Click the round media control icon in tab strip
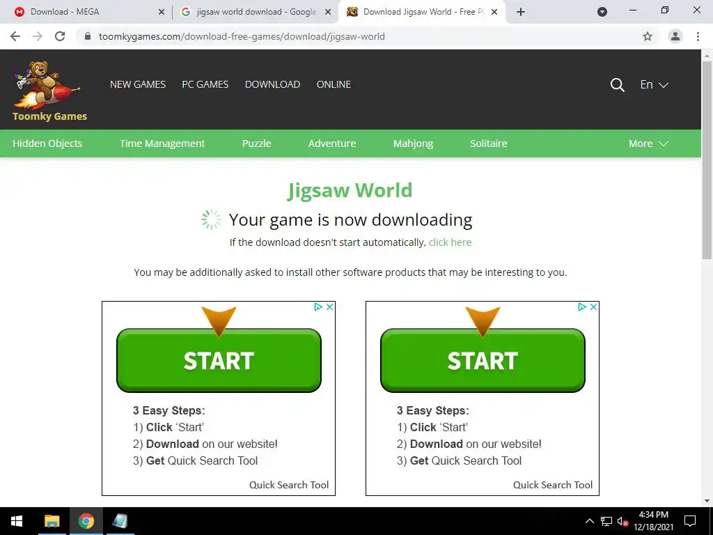The image size is (713, 535). point(602,12)
